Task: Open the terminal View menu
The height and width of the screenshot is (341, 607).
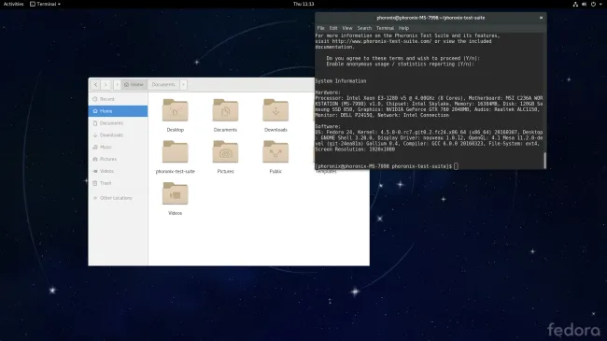Action: pyautogui.click(x=347, y=28)
